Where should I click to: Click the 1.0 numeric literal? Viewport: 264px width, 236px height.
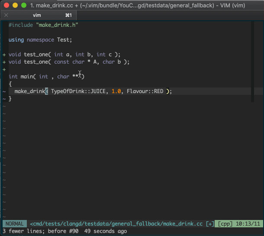[116, 91]
